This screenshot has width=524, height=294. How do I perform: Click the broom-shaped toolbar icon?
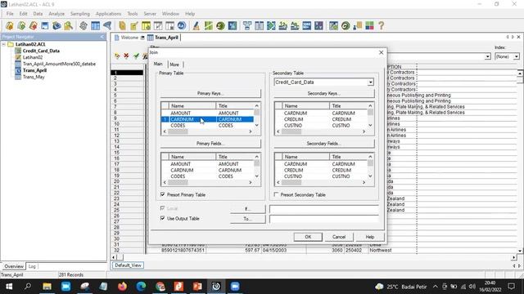196,25
